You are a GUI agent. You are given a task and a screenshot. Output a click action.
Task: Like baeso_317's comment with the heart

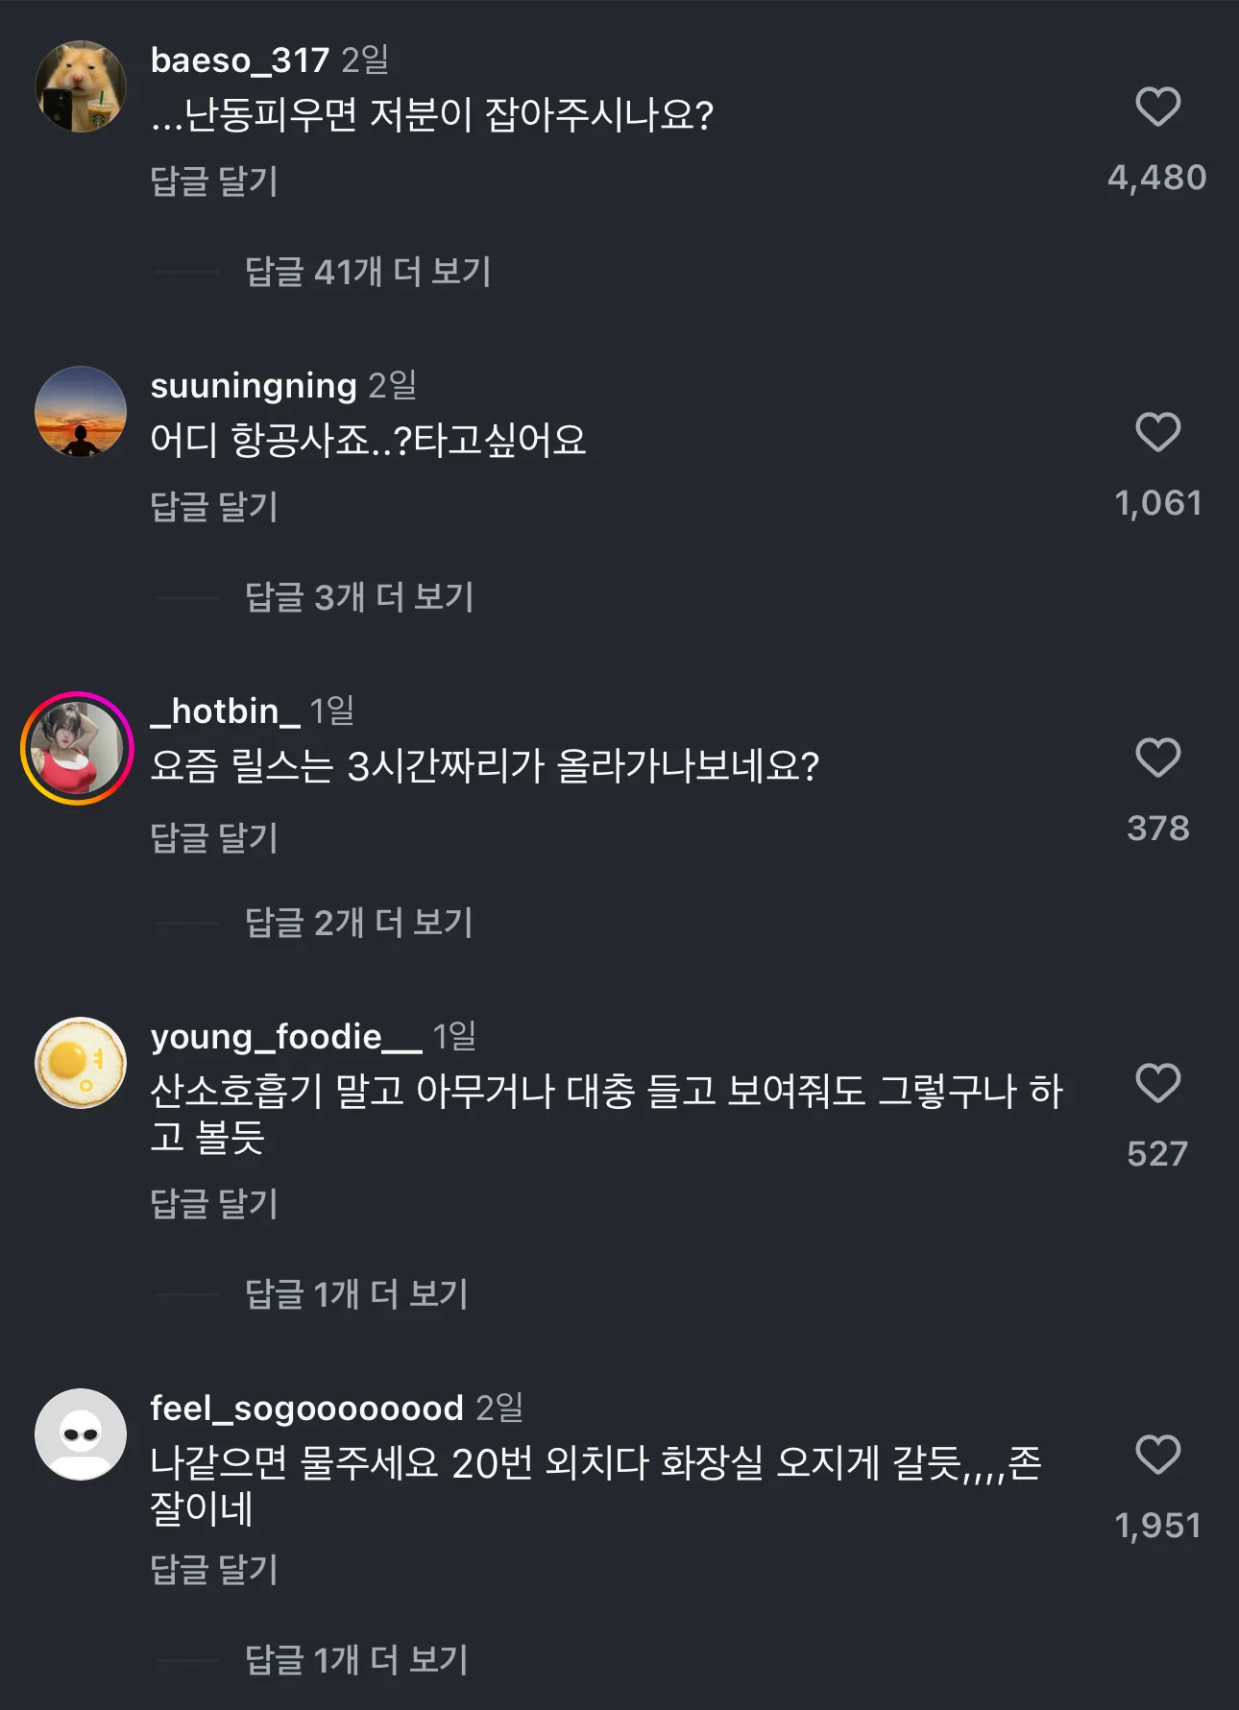[x=1157, y=107]
